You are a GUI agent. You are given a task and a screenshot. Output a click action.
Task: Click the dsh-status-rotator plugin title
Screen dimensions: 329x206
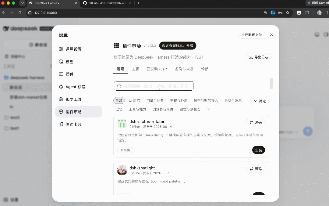point(147,121)
